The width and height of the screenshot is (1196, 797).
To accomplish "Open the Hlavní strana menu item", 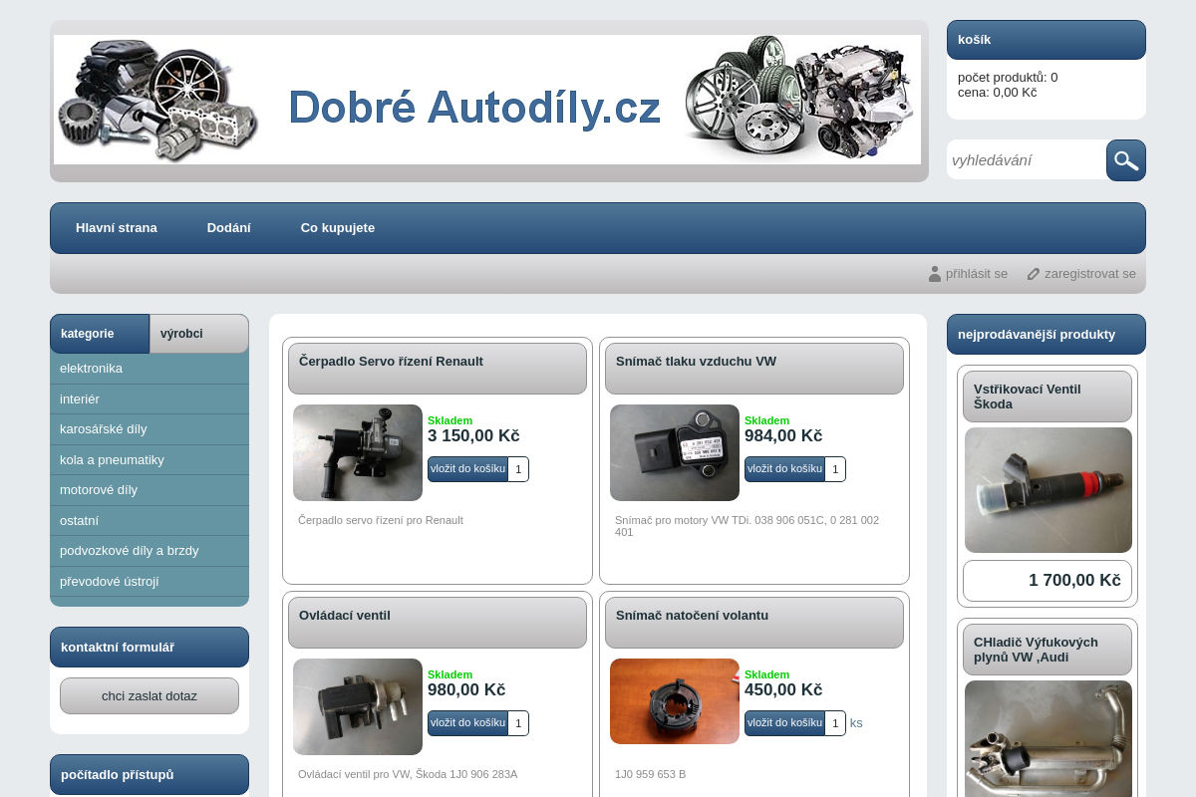I will tap(116, 227).
